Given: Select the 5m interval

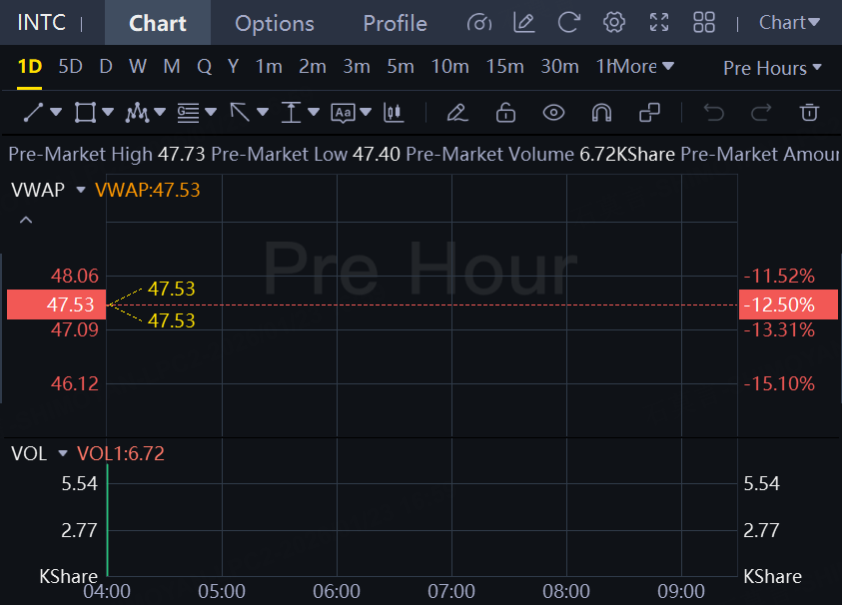Looking at the screenshot, I should coord(401,67).
